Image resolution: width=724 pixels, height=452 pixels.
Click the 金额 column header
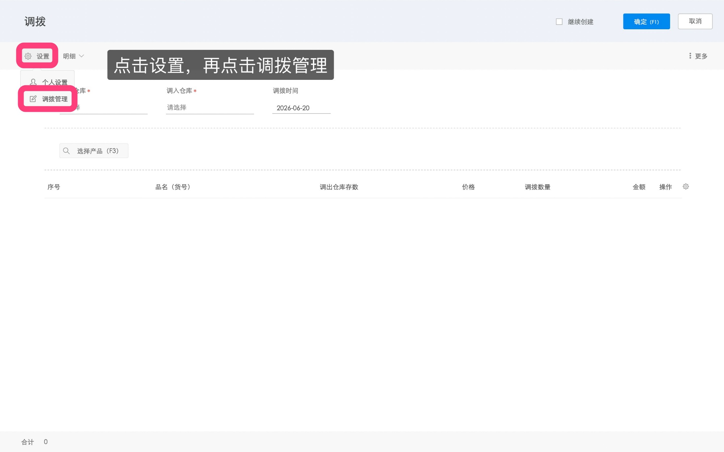tap(639, 187)
